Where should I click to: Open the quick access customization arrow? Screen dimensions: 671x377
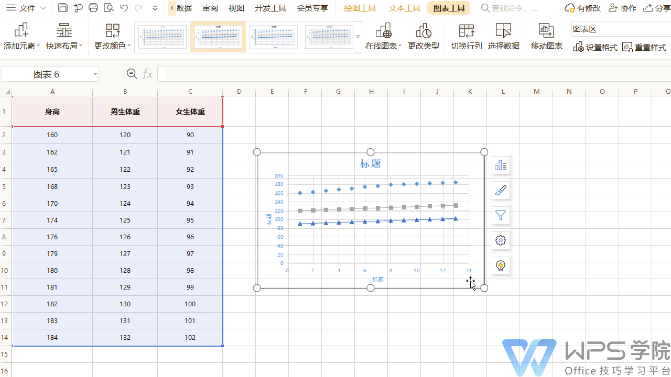click(x=155, y=8)
